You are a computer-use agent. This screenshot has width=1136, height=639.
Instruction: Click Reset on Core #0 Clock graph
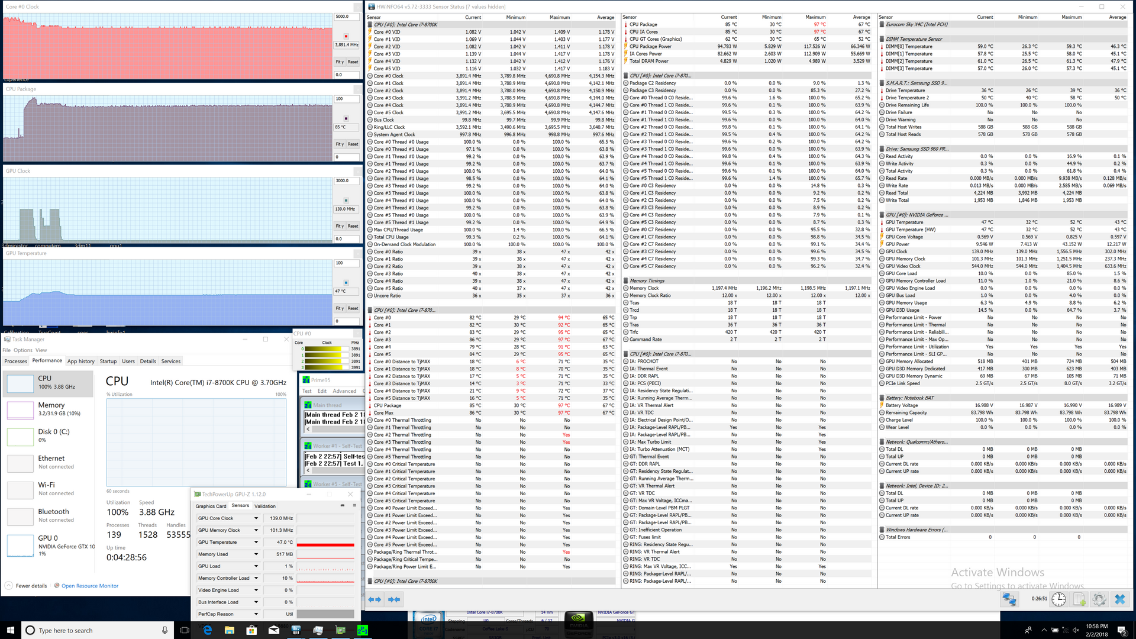tap(353, 62)
